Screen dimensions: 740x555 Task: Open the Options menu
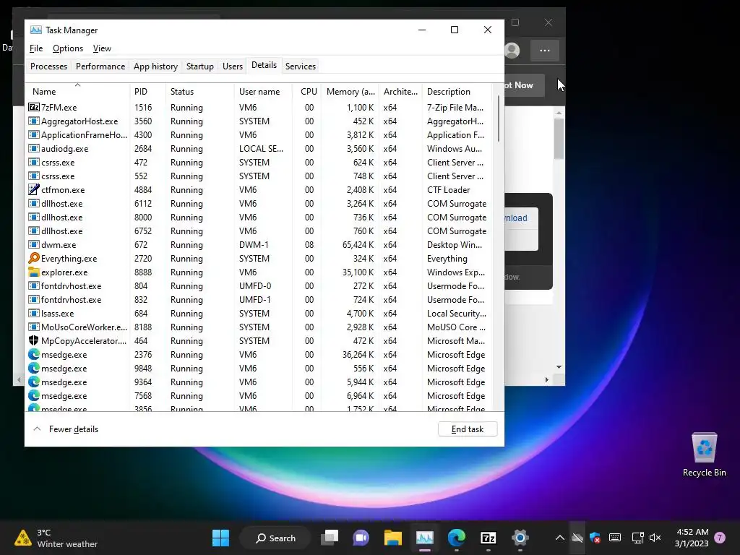coord(67,48)
